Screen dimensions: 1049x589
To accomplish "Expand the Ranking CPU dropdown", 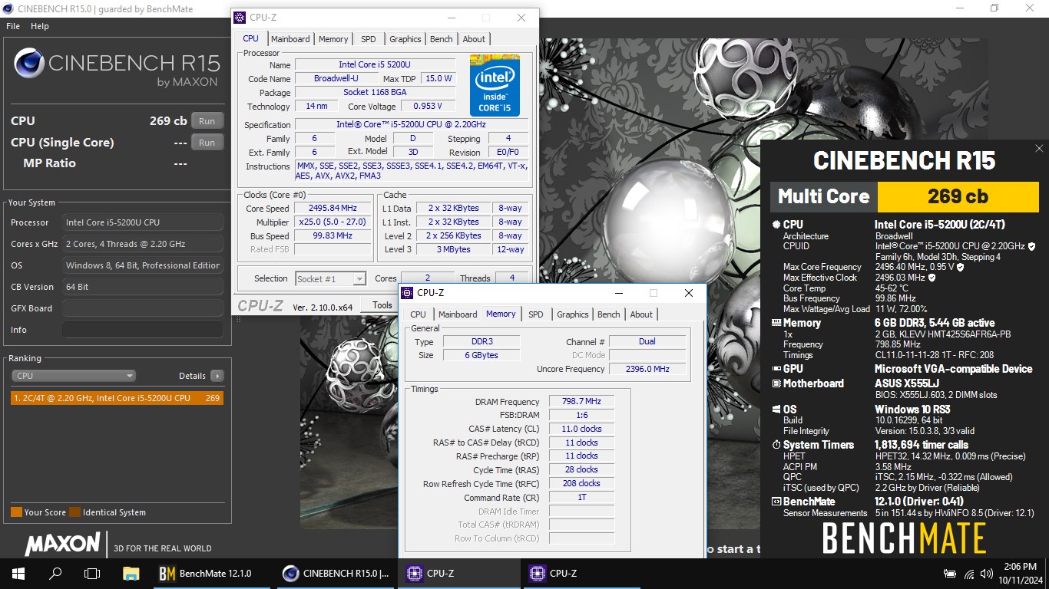I will pos(74,376).
